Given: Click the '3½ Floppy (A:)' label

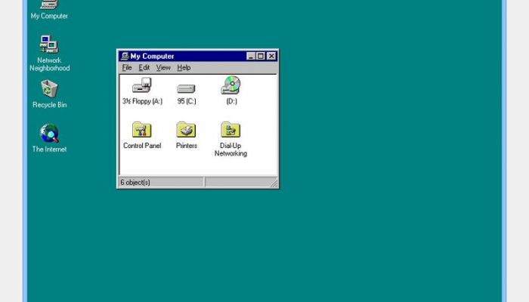Looking at the screenshot, I should pos(142,101).
